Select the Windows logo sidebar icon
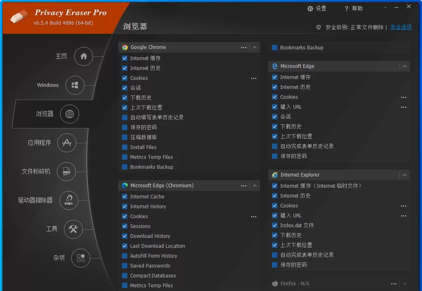 pyautogui.click(x=75, y=85)
